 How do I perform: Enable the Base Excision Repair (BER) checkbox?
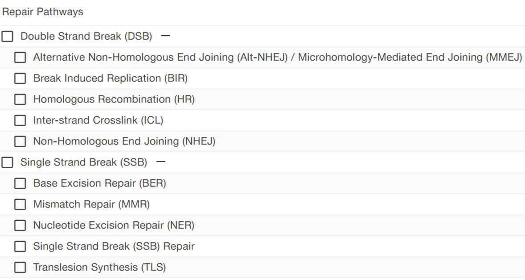point(20,183)
